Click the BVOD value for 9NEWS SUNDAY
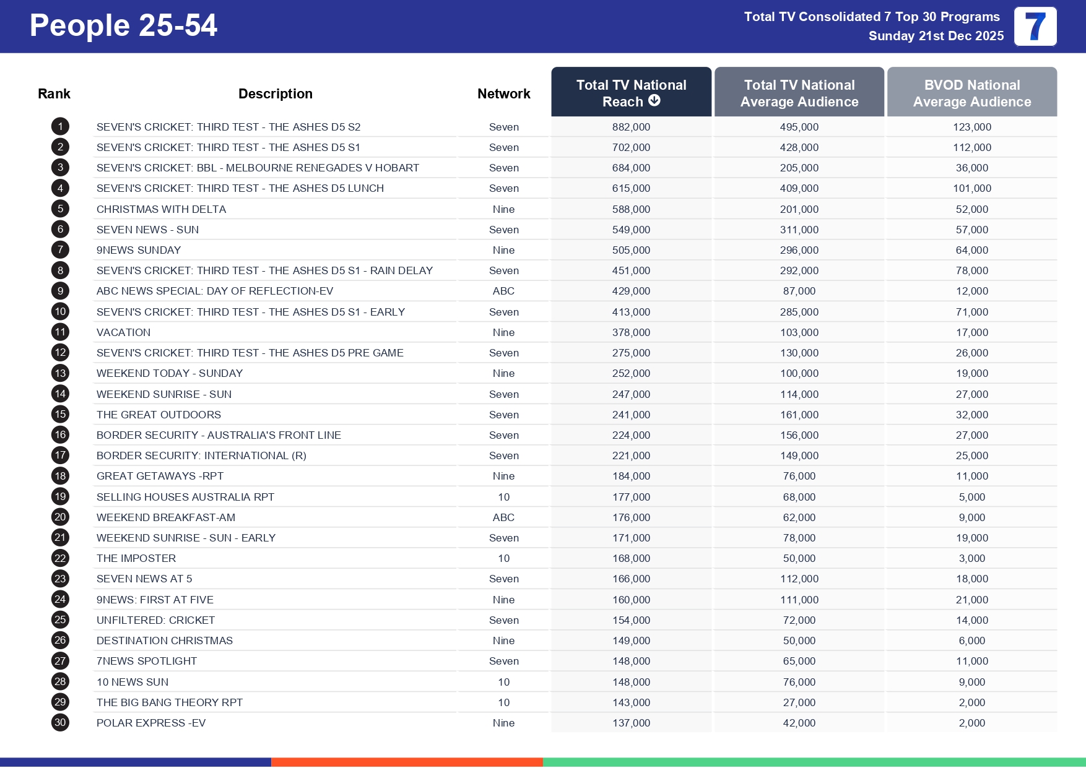Screen dimensions: 1086x768 point(972,249)
